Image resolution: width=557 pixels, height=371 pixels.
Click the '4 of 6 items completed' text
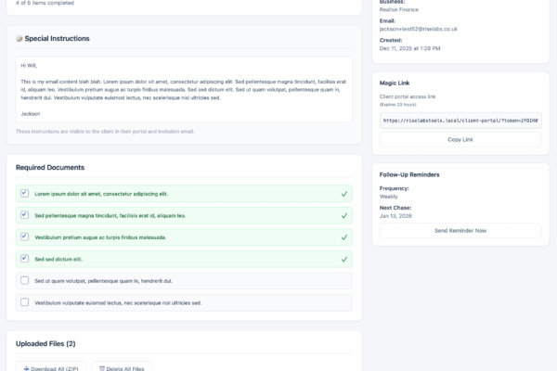click(45, 3)
